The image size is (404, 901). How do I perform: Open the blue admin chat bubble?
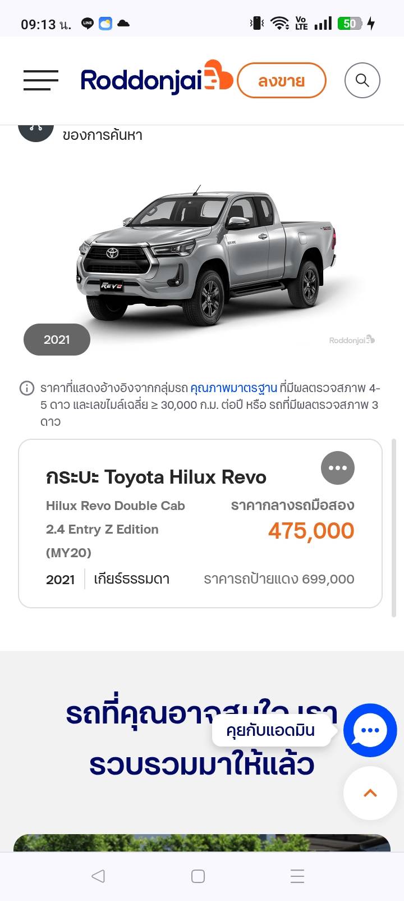(x=370, y=730)
